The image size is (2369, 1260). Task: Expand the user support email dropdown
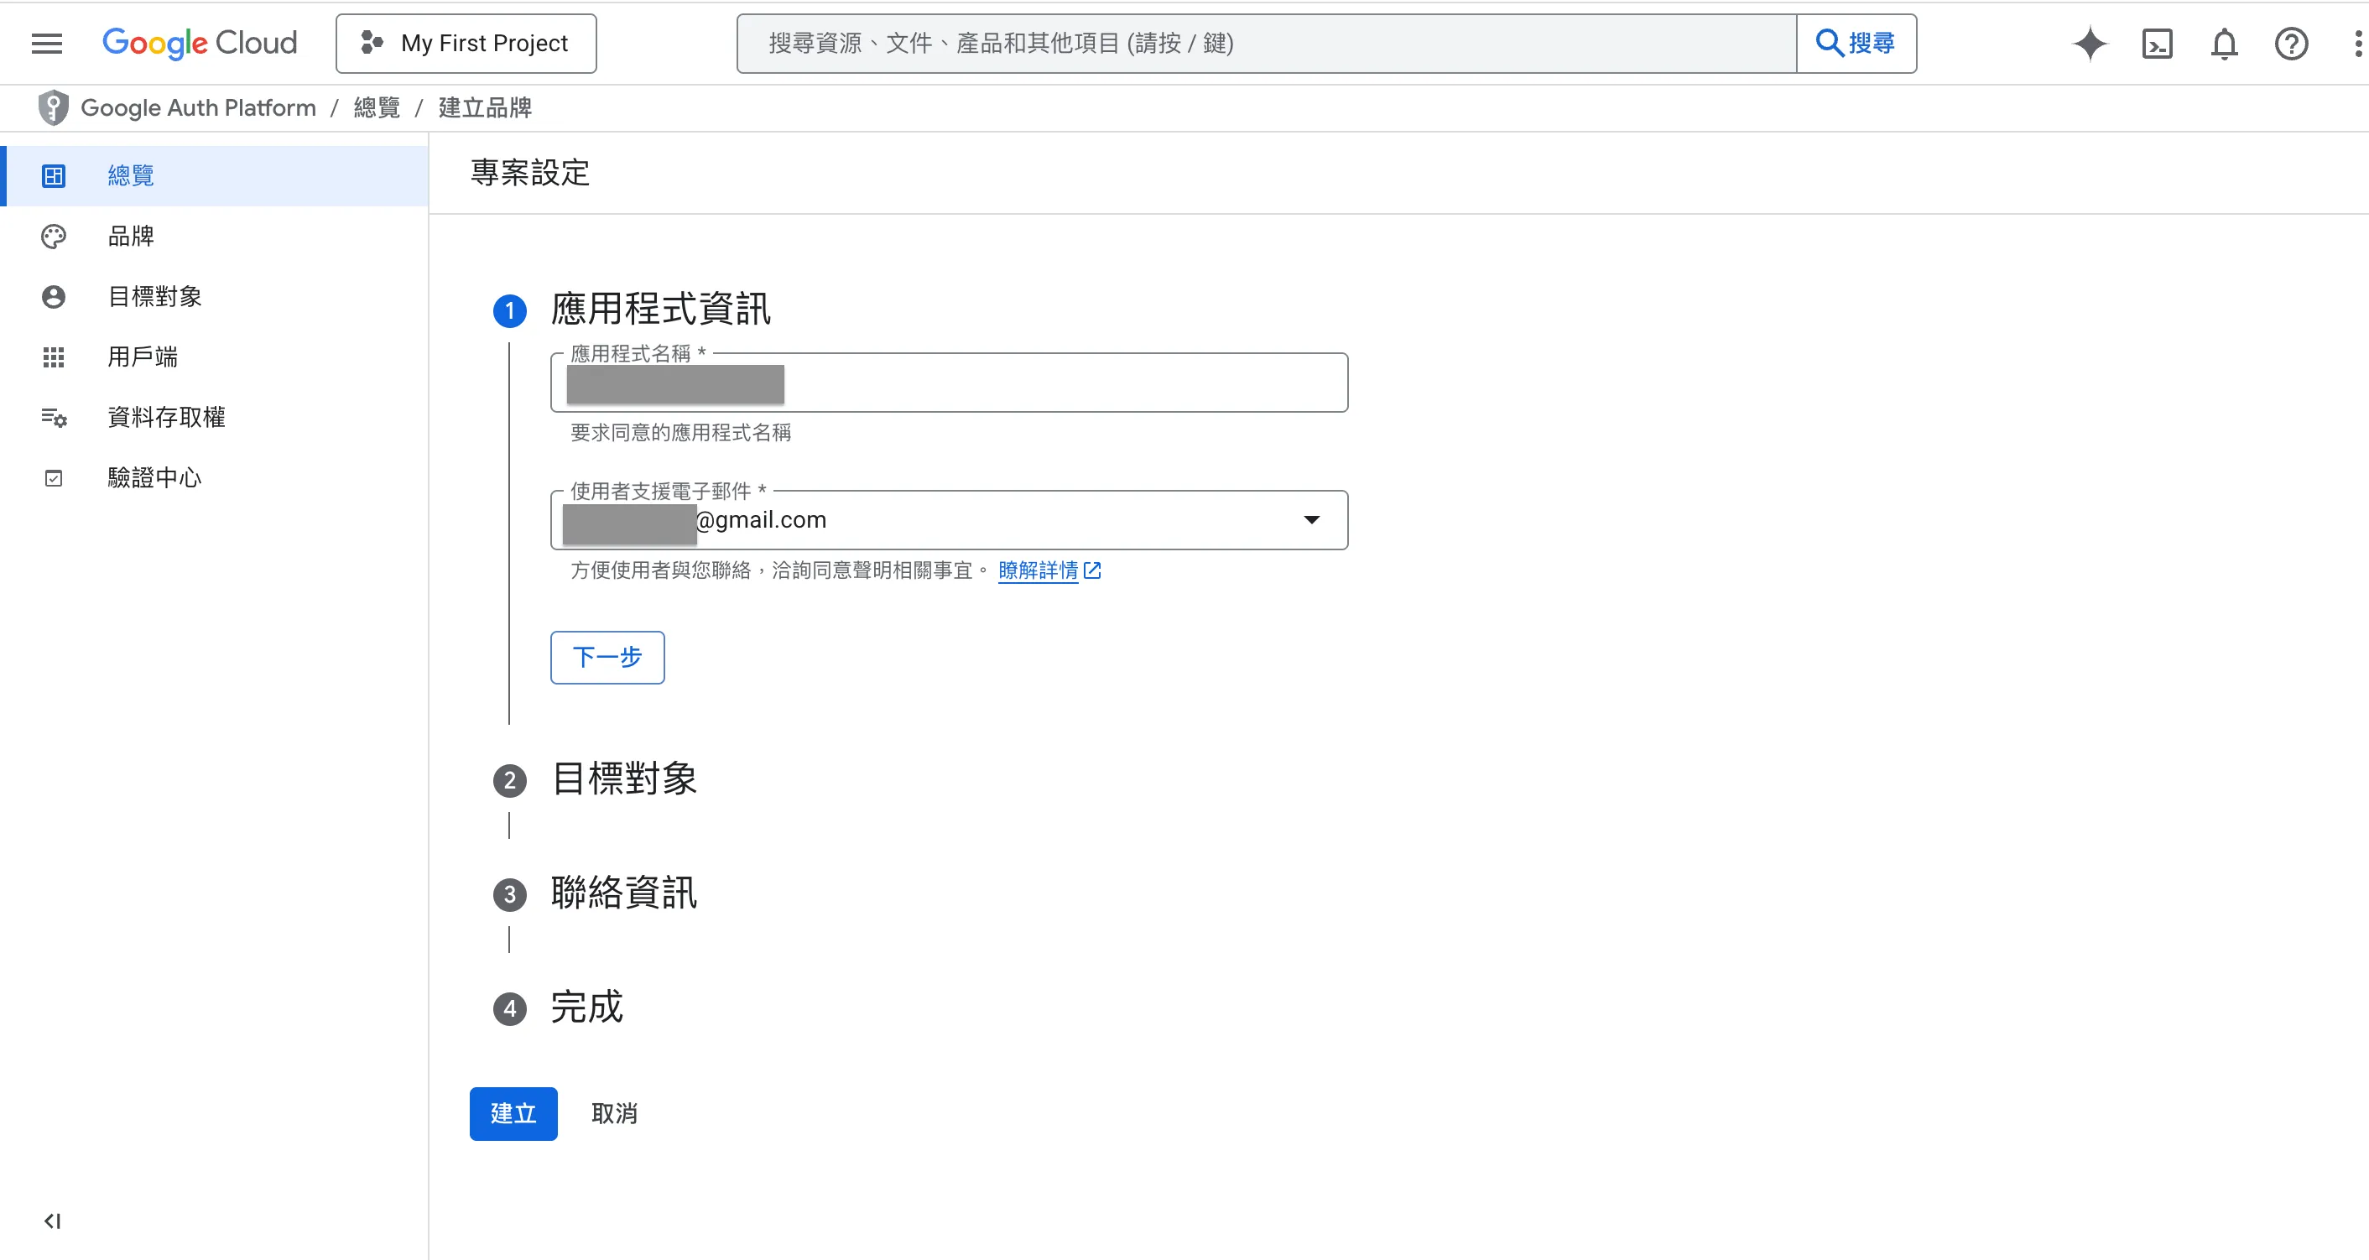[1311, 519]
